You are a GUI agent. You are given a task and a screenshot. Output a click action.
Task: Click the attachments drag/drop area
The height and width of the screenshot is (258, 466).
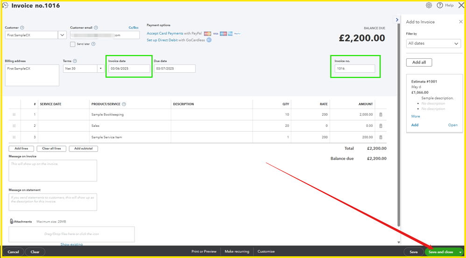click(x=71, y=234)
